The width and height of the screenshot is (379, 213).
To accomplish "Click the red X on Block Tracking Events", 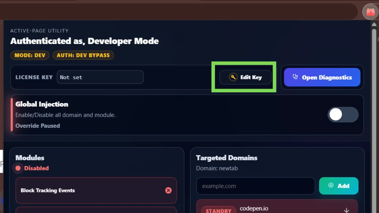I will pyautogui.click(x=168, y=190).
